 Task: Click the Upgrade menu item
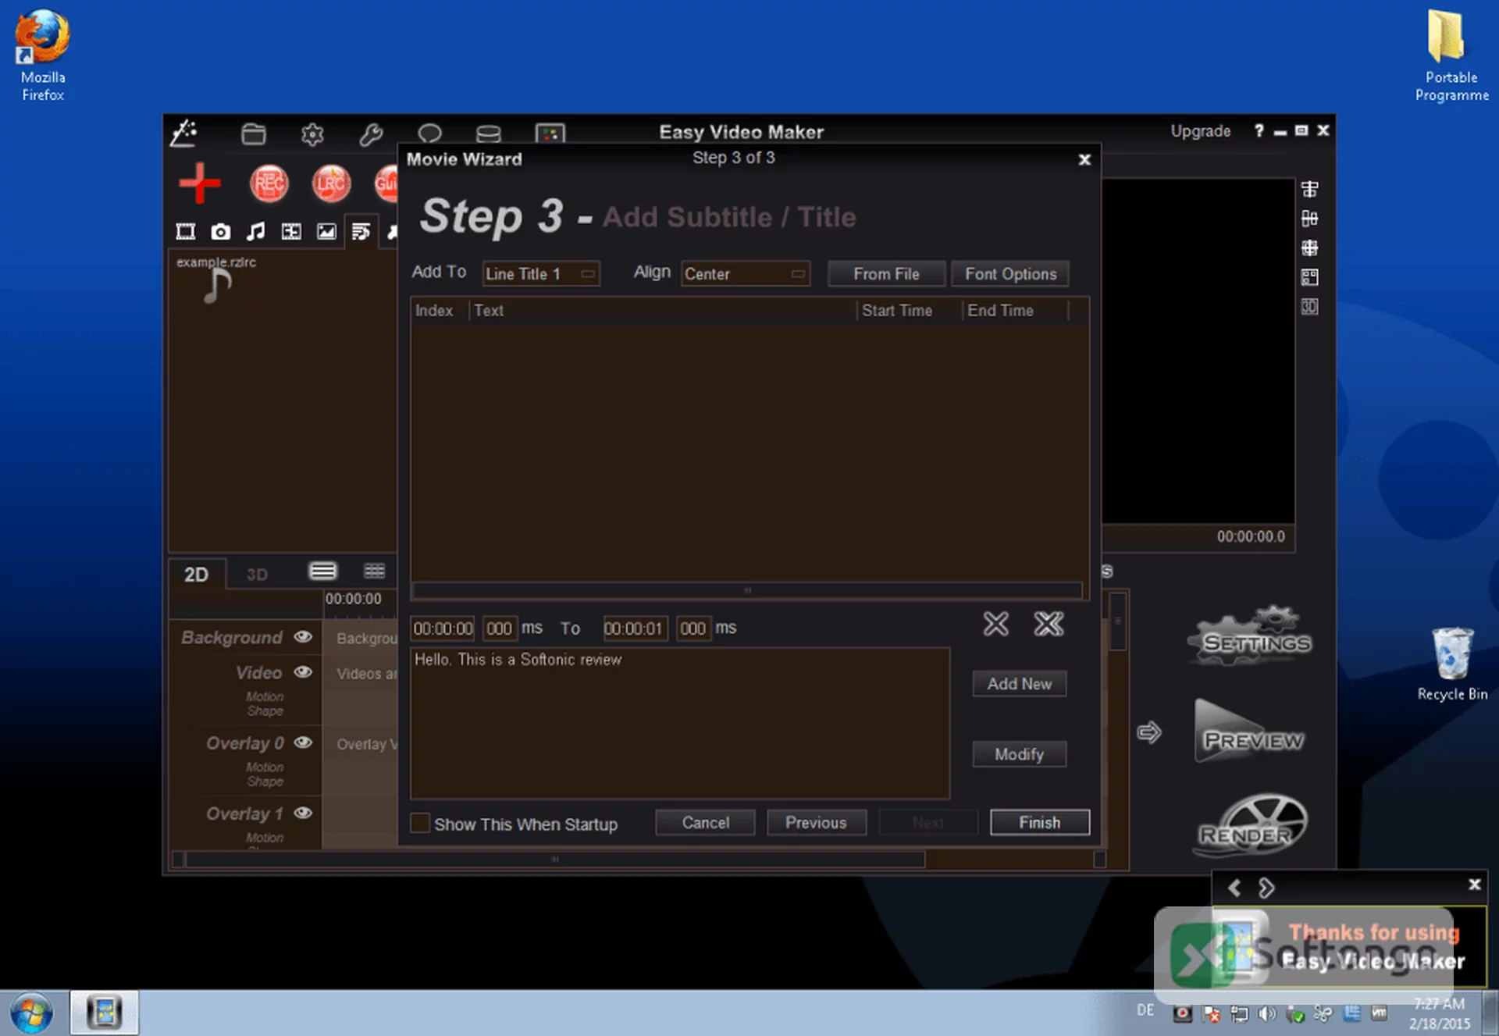coord(1200,131)
